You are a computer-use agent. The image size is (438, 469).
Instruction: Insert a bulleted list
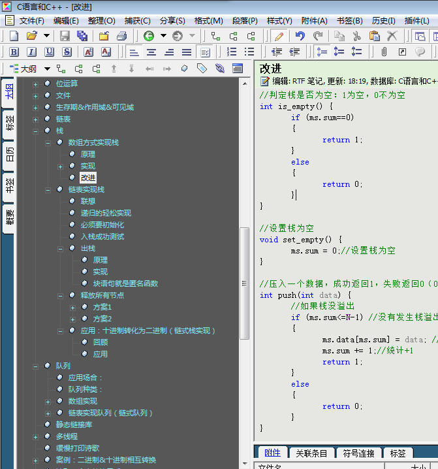tap(249, 52)
